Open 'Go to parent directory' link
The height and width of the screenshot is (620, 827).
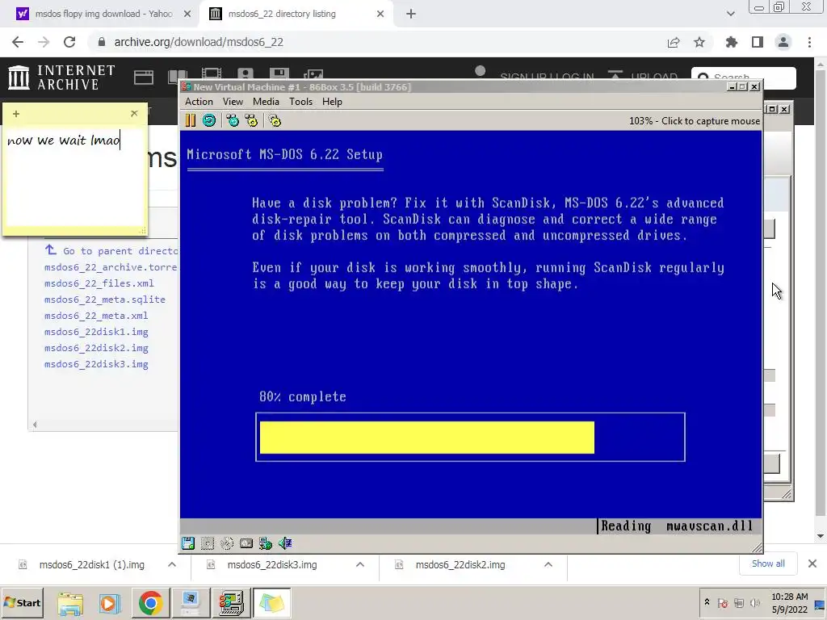pyautogui.click(x=111, y=250)
